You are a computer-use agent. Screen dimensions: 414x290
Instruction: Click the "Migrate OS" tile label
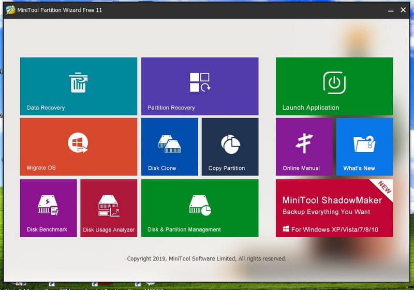pos(41,168)
